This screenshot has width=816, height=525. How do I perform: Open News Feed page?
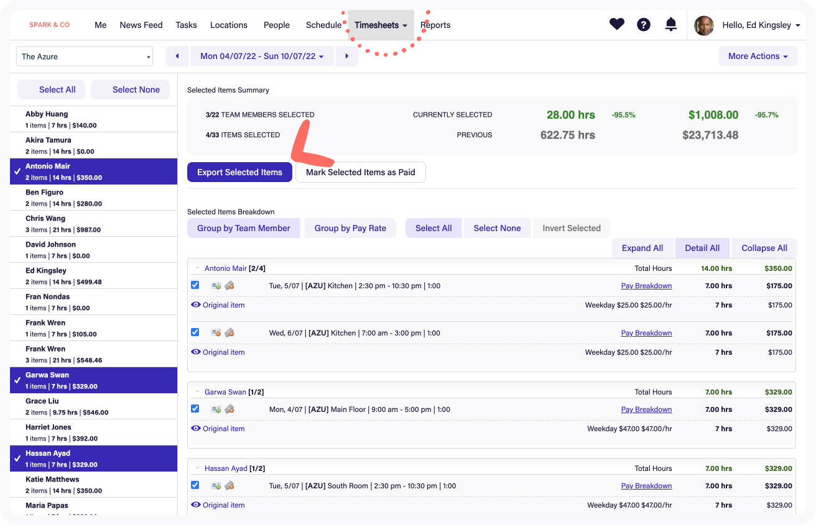141,25
